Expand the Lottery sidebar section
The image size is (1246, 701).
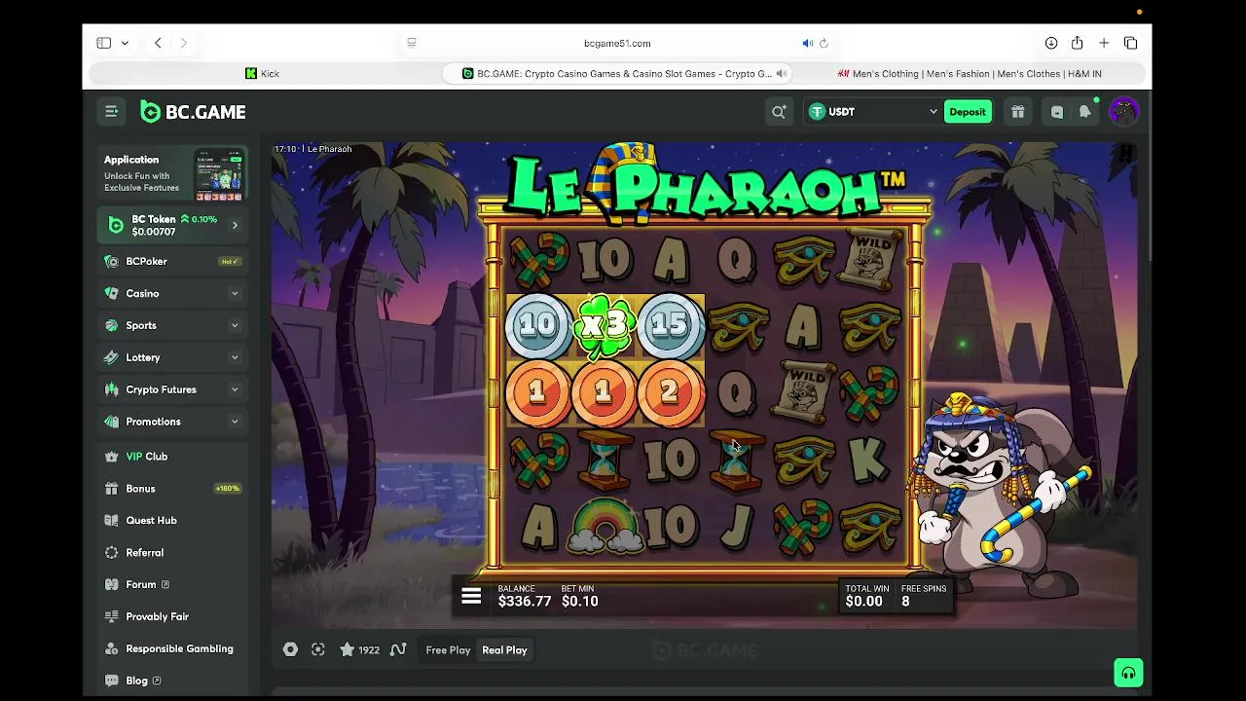click(x=172, y=357)
